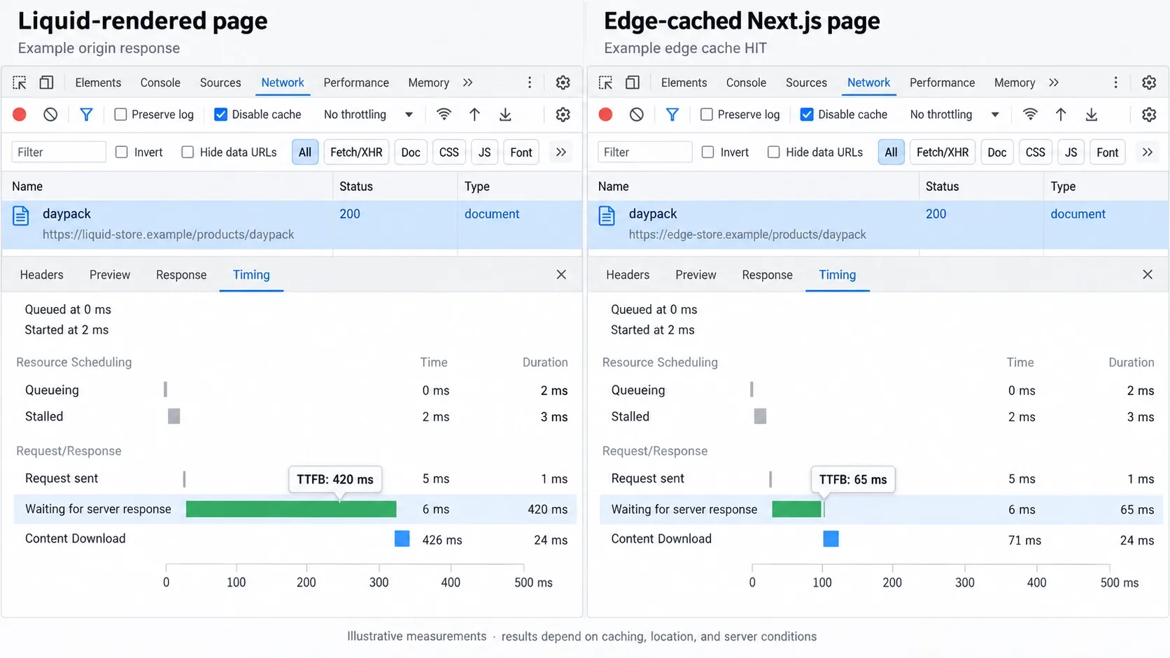Uncheck Disable cache in Edge-cached panel

coord(807,114)
